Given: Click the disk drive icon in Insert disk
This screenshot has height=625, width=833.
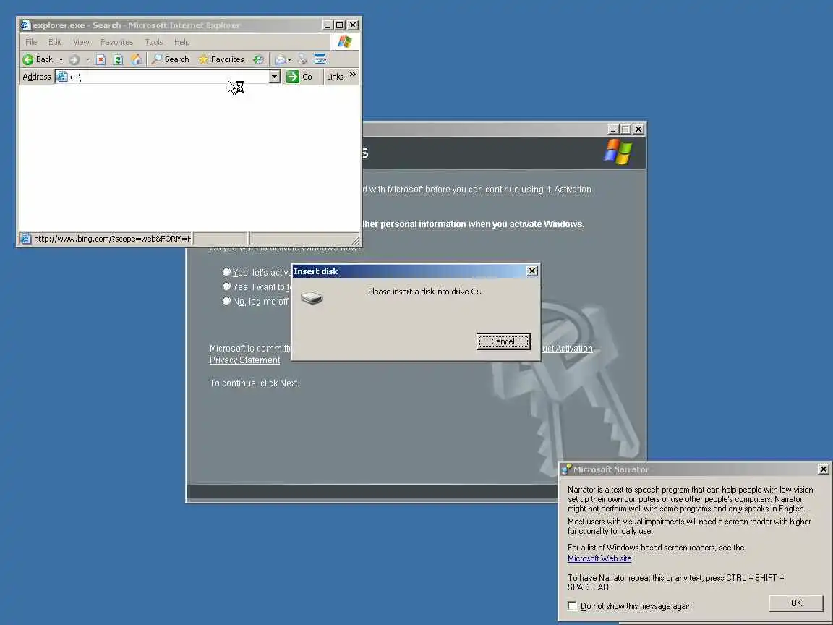Looking at the screenshot, I should pos(312,298).
